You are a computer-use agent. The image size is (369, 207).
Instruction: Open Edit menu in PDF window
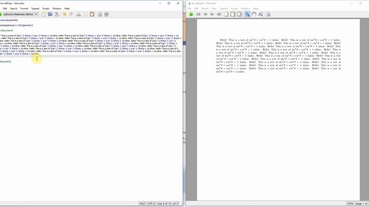pyautogui.click(x=196, y=9)
